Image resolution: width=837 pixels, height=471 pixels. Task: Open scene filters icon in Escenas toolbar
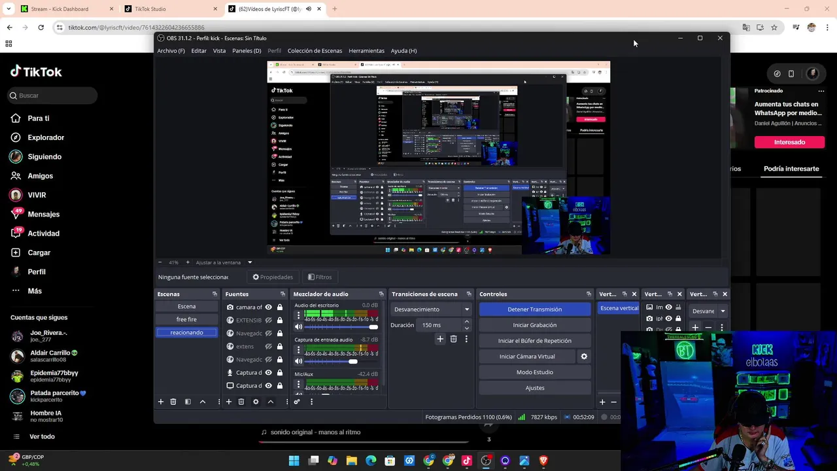click(188, 402)
